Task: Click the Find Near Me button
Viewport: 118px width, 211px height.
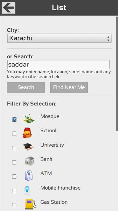Action: 69,87
